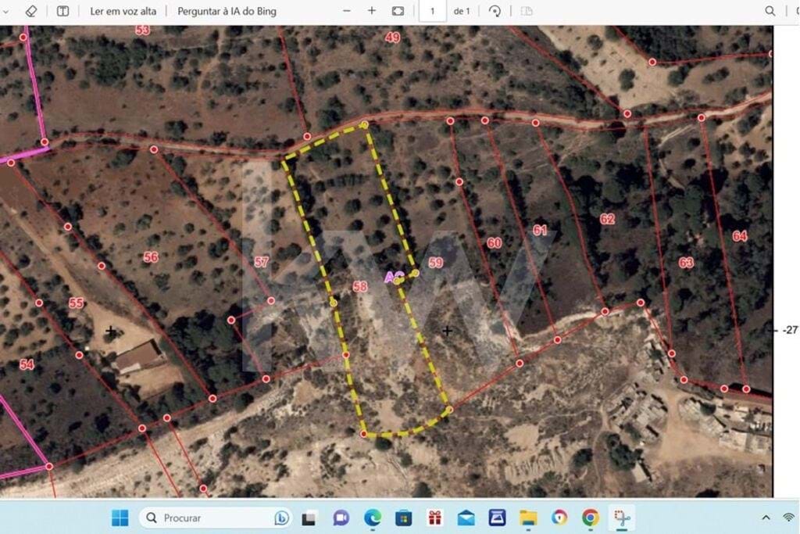Open the Windows Start menu
Screen dimensions: 800x534
[119, 518]
